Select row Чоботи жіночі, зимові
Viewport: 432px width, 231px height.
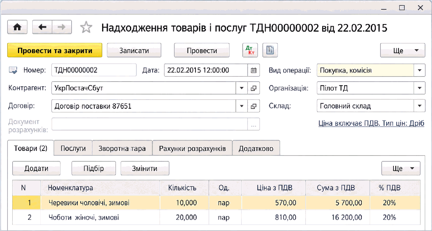(x=216, y=217)
